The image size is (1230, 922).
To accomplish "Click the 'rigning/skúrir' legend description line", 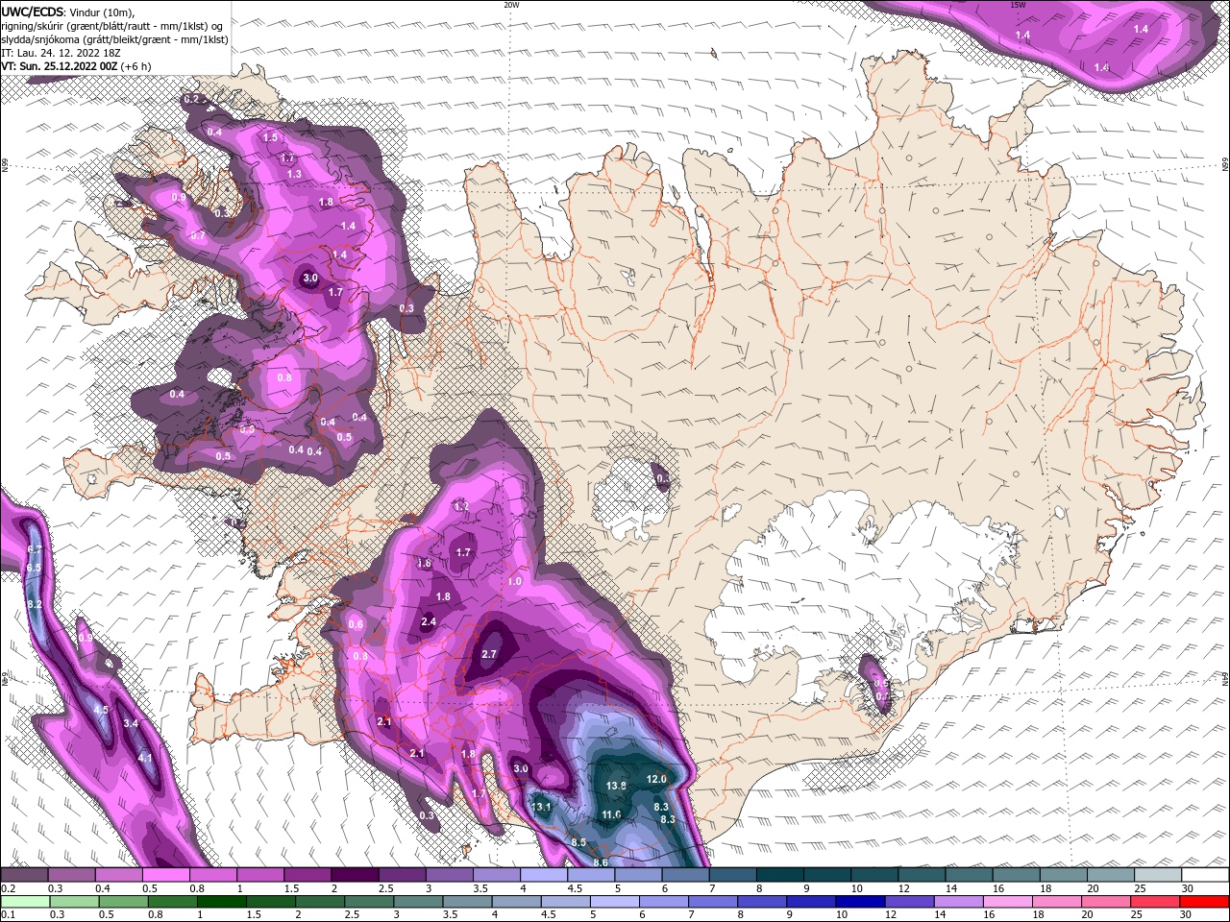I will 112,26.
